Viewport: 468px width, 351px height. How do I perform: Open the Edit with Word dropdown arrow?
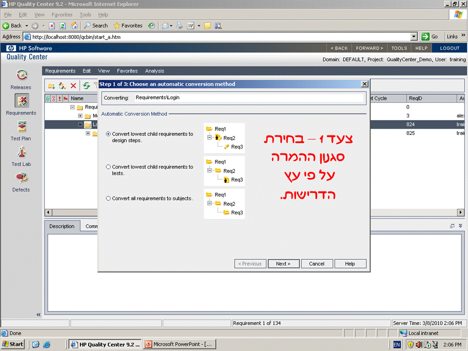[199, 26]
